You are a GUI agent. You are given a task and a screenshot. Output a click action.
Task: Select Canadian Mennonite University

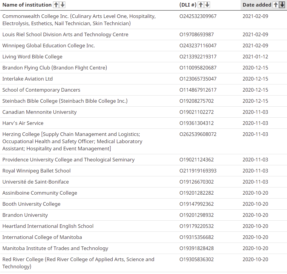point(39,112)
